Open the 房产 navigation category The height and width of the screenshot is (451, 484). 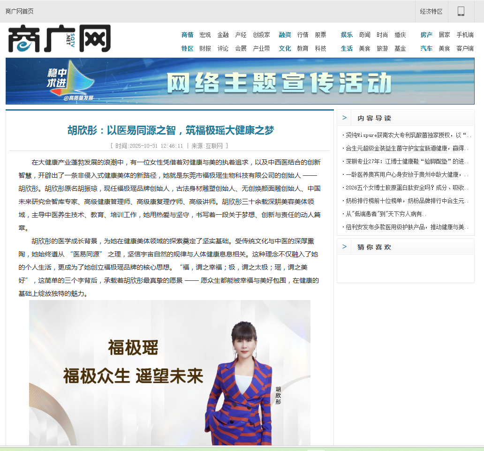[x=426, y=35]
